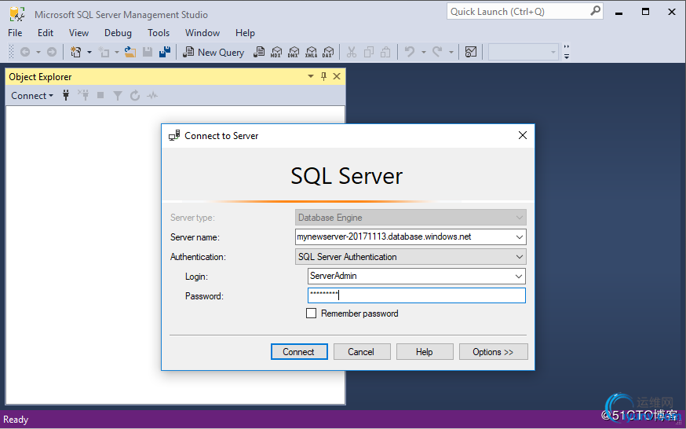The image size is (686, 429).
Task: Click the Disconnect plug icon in Object Explorer
Action: coord(83,95)
